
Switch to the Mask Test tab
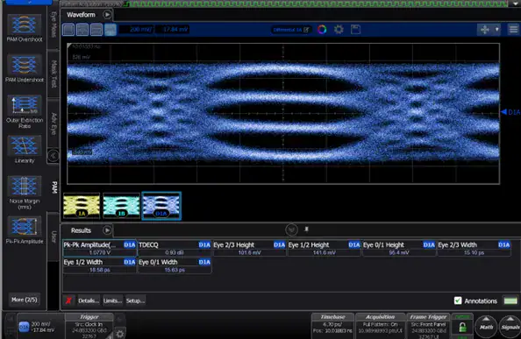[54, 74]
